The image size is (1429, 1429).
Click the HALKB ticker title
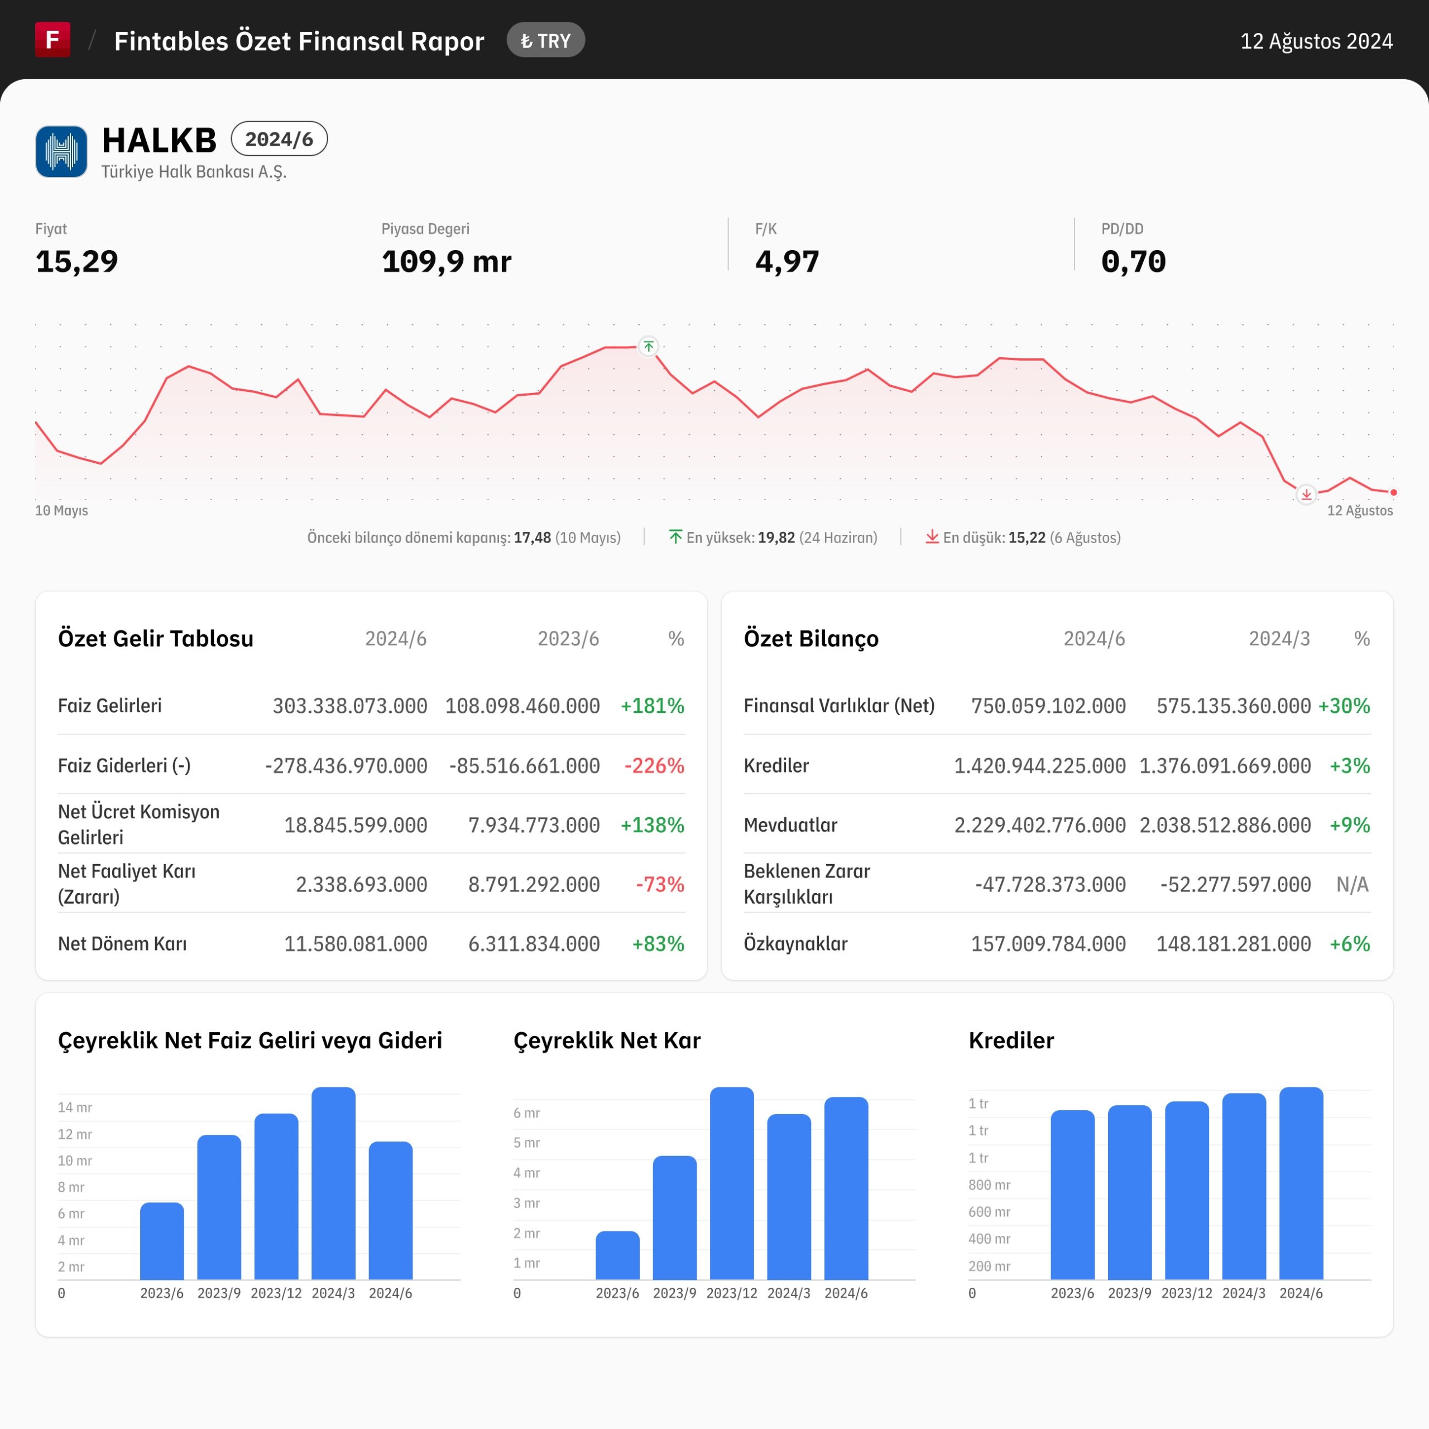[x=159, y=140]
